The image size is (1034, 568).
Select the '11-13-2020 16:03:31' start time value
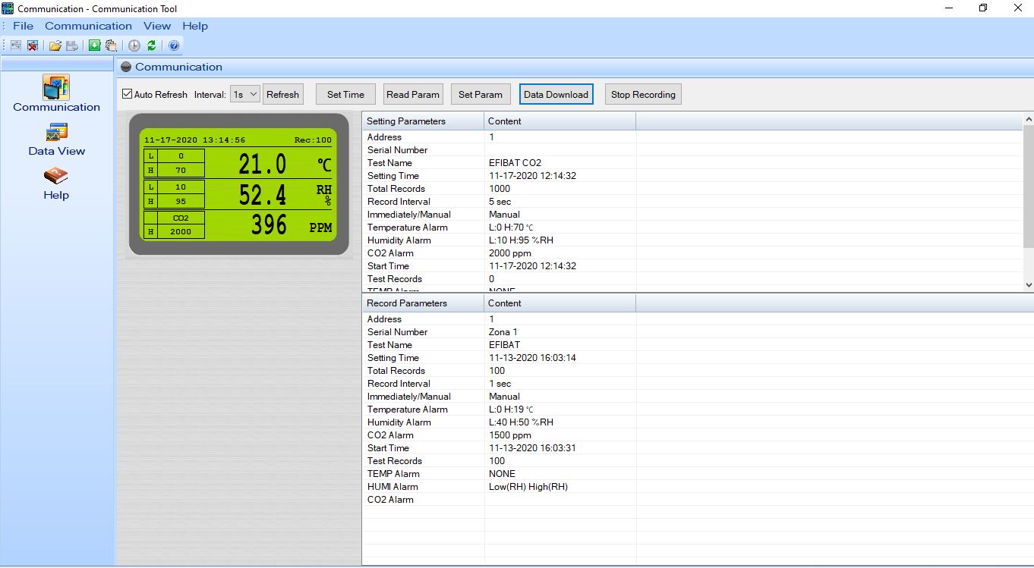coord(532,448)
